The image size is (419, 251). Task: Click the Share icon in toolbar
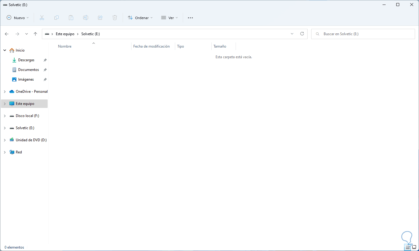coord(100,18)
